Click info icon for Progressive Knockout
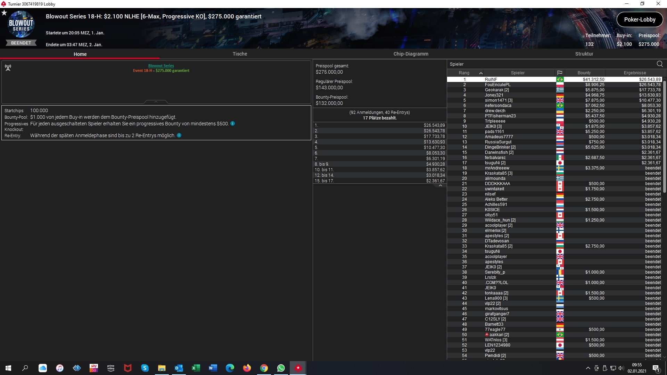Screen dimensions: 667x375 233,124
